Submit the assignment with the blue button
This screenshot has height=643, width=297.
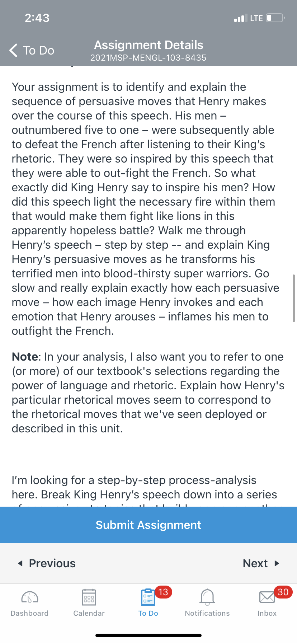coord(148,525)
